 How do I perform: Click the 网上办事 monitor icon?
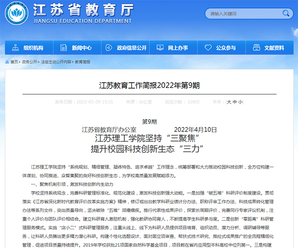click(x=160, y=48)
